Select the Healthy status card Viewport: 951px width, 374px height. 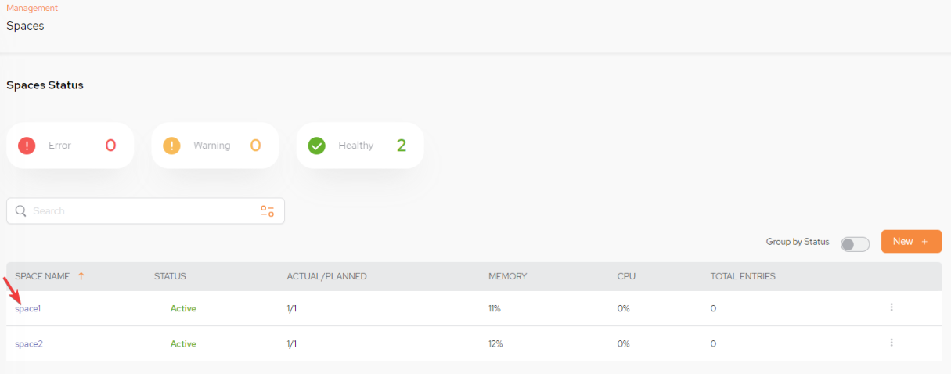tap(359, 146)
